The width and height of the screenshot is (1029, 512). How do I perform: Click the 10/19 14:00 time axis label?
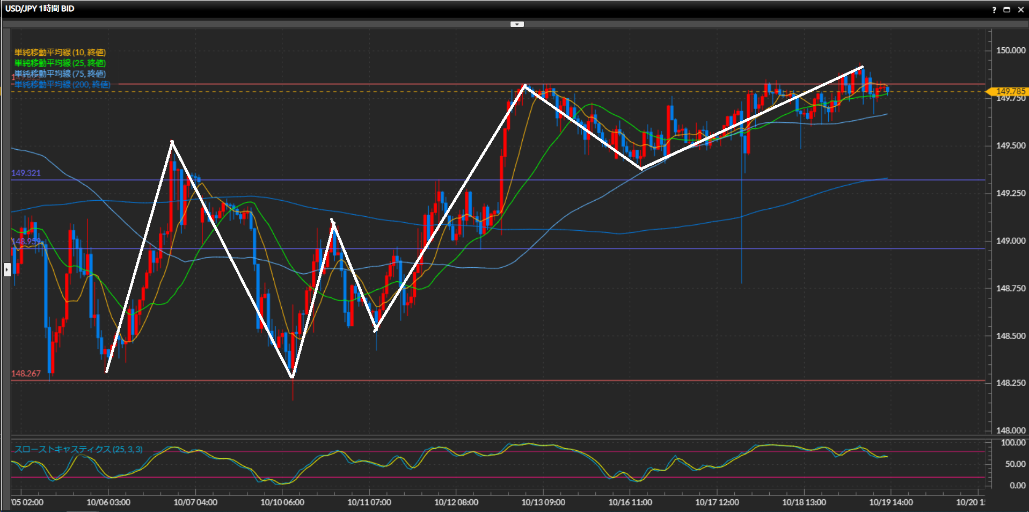891,502
